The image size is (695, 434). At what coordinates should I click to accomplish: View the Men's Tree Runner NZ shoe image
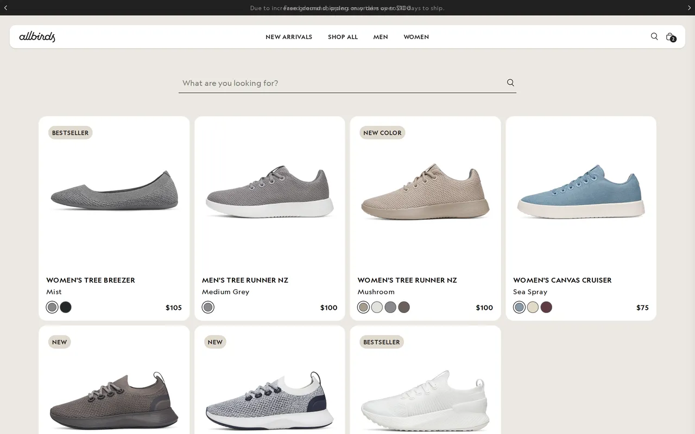(x=269, y=191)
